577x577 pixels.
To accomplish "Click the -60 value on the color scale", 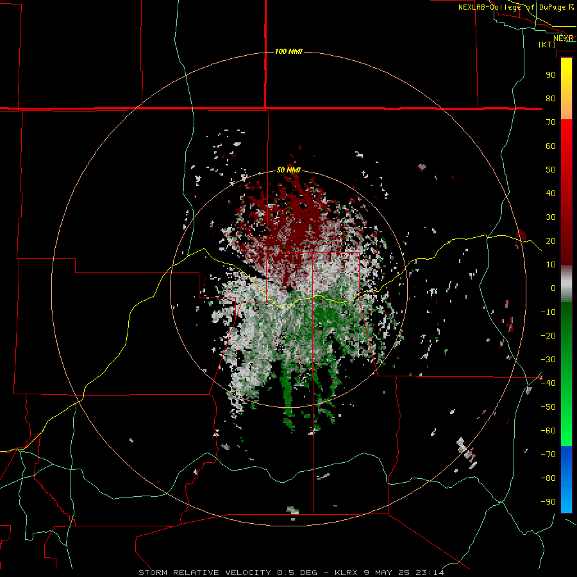I will [548, 431].
